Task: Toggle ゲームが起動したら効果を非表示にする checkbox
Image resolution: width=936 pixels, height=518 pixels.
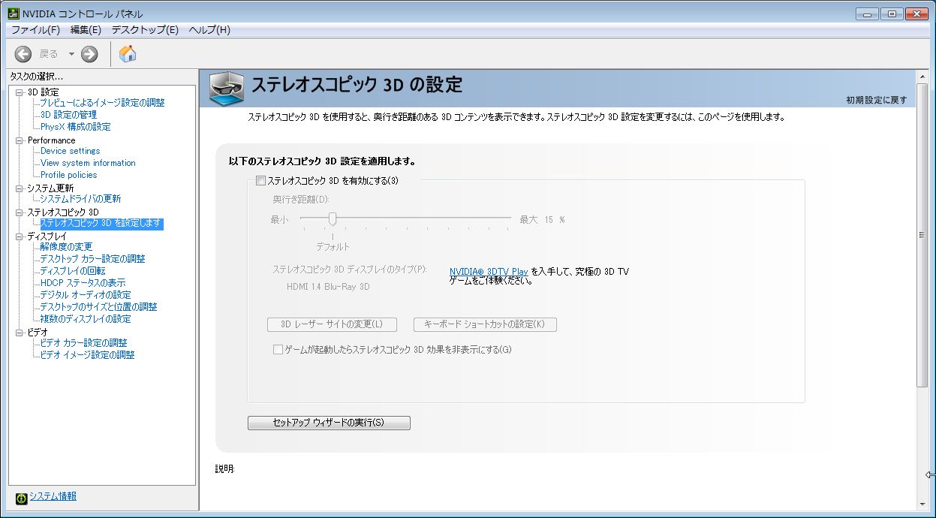Action: [x=278, y=350]
